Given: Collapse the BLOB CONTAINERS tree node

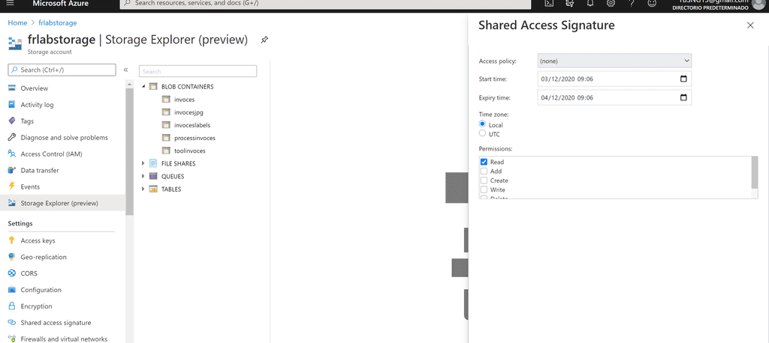Looking at the screenshot, I should tap(143, 87).
